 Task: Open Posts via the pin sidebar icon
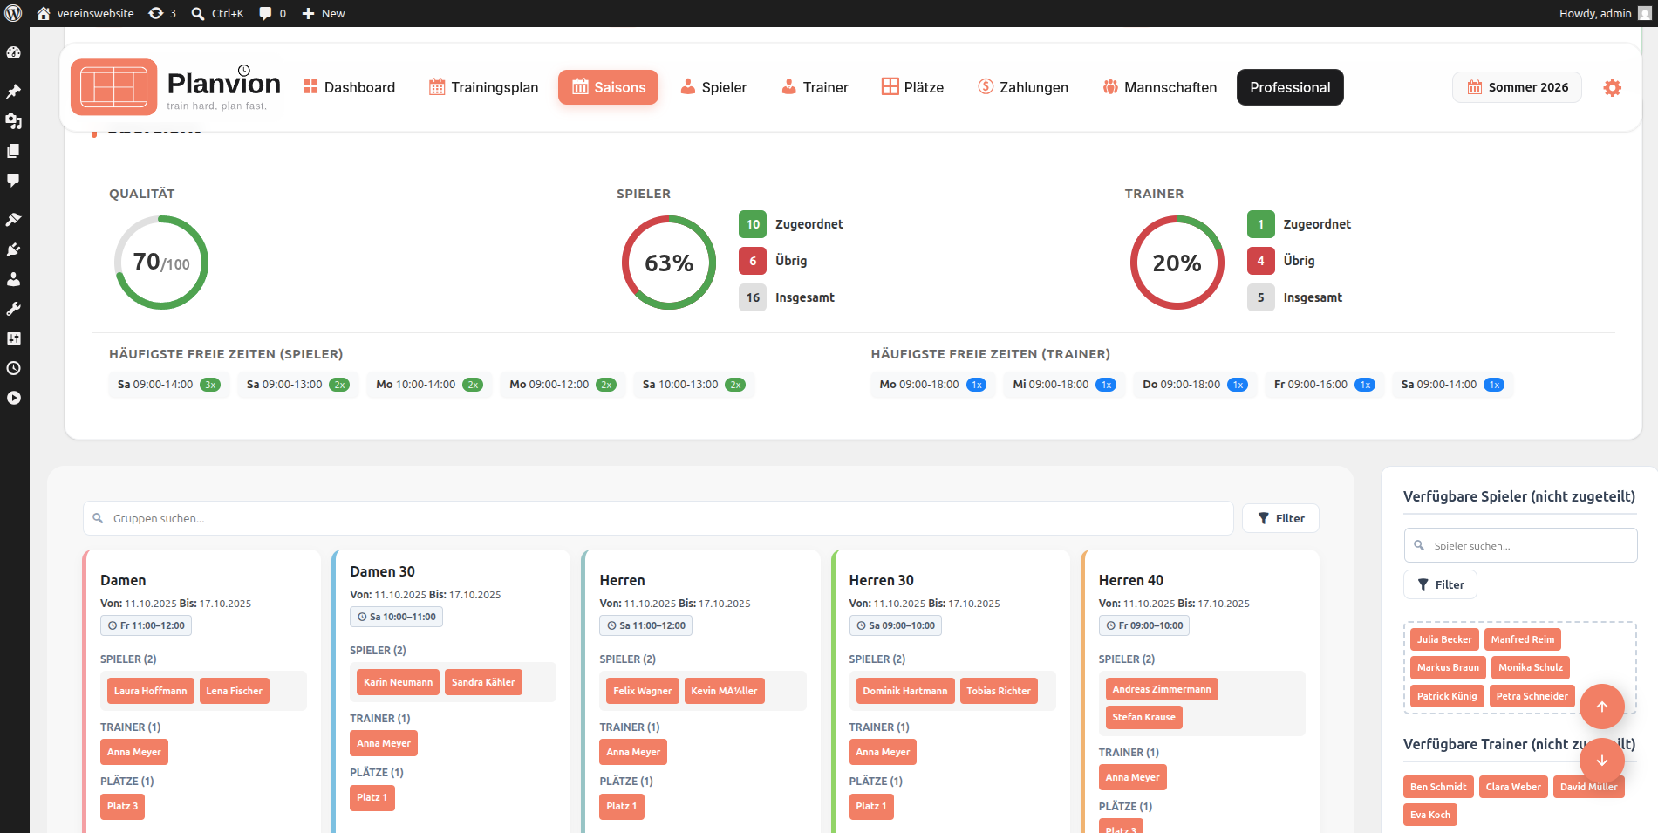[14, 92]
